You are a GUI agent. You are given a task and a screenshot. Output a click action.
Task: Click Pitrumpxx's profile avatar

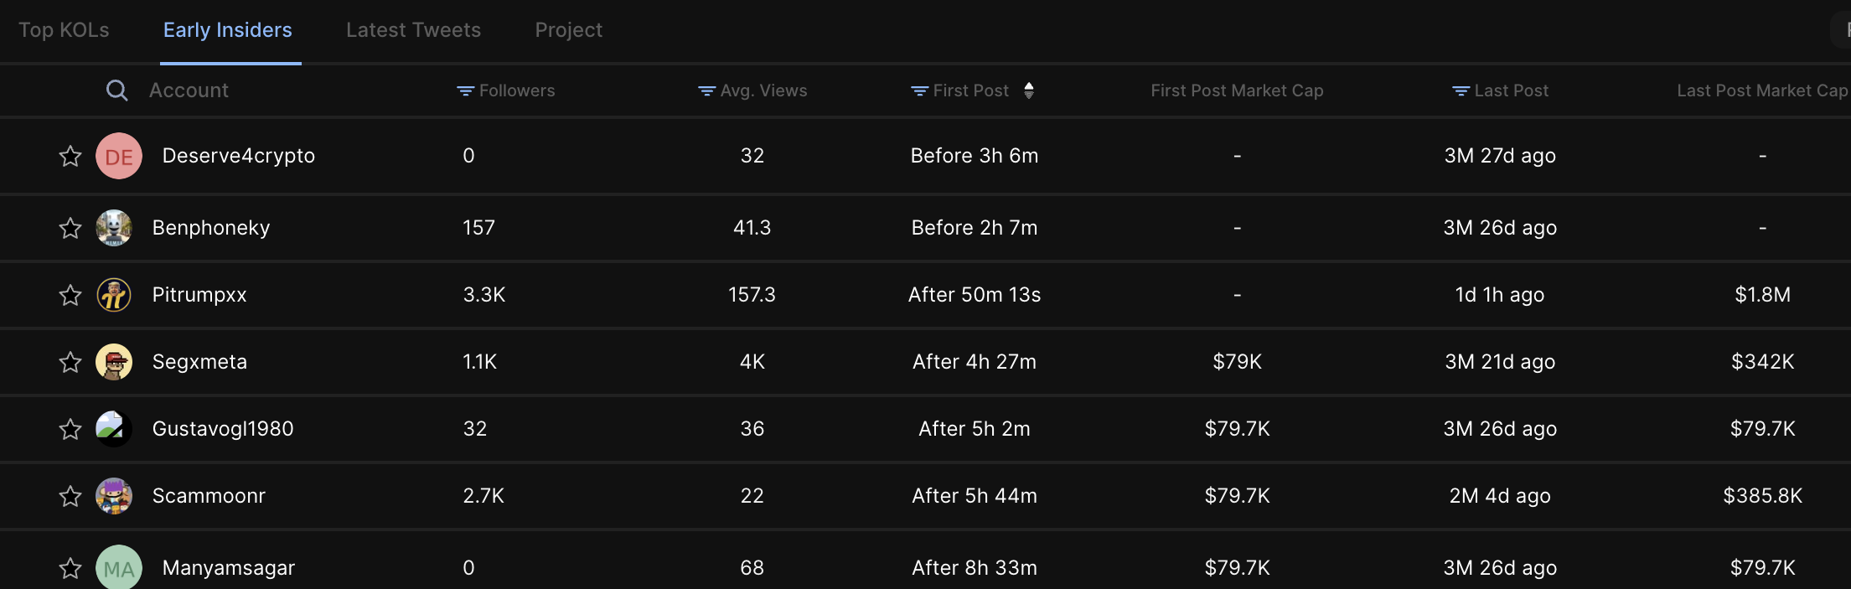[114, 295]
